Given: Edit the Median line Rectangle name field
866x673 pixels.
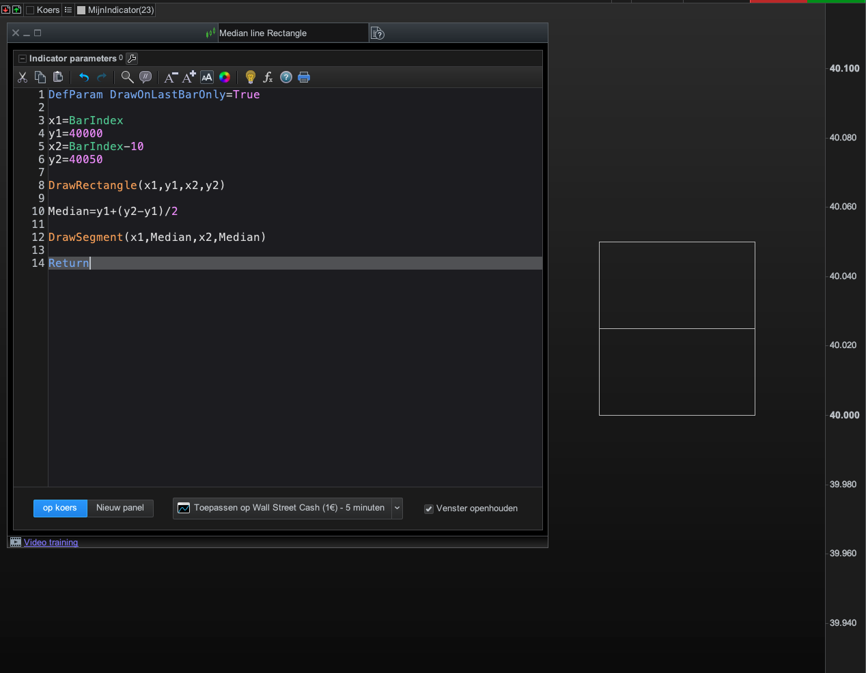Looking at the screenshot, I should (x=293, y=33).
